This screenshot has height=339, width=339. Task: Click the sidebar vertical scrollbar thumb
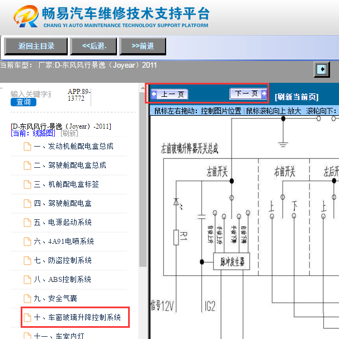[x=143, y=179]
